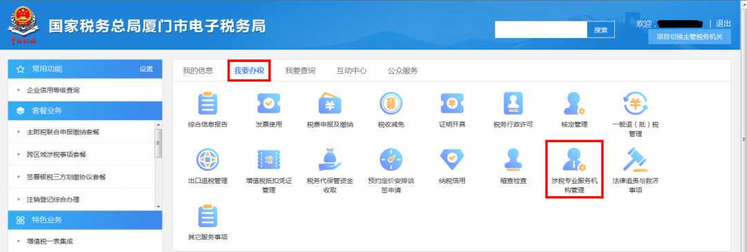Click 设置 in 常用功能 header
Screen dimensions: 747x252
(146, 69)
